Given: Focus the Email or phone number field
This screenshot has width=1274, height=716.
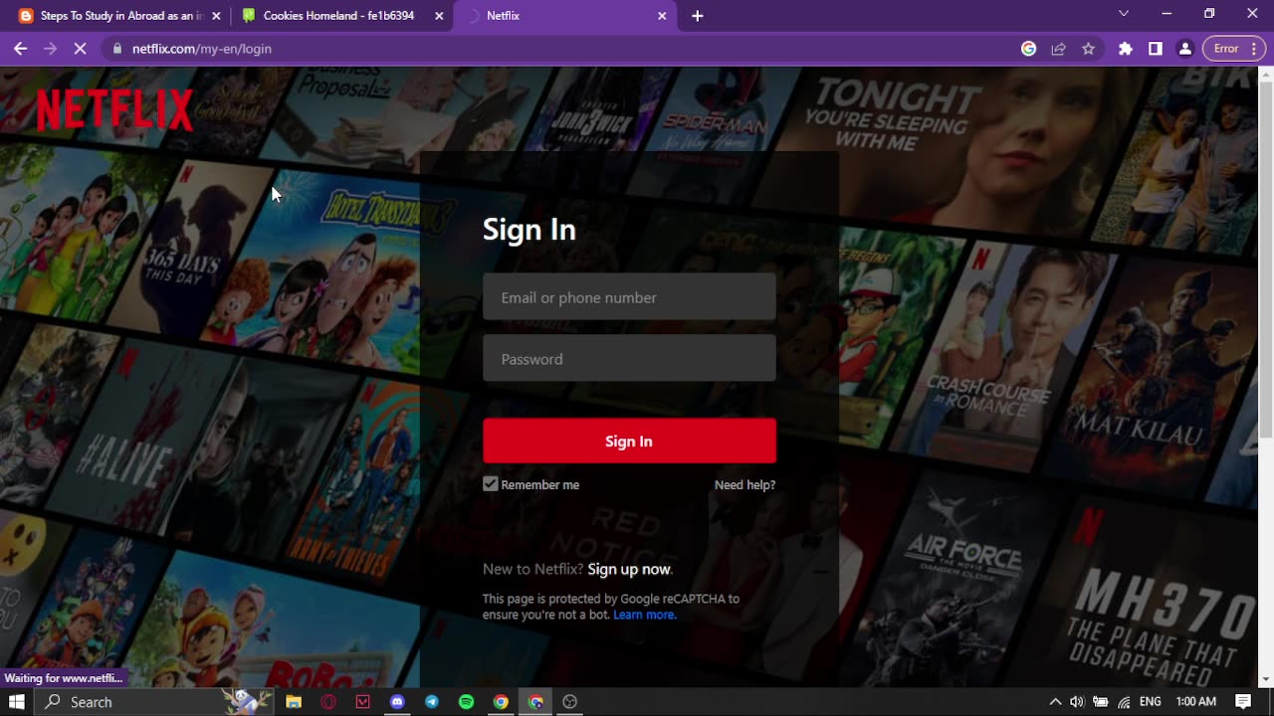Looking at the screenshot, I should coord(629,297).
